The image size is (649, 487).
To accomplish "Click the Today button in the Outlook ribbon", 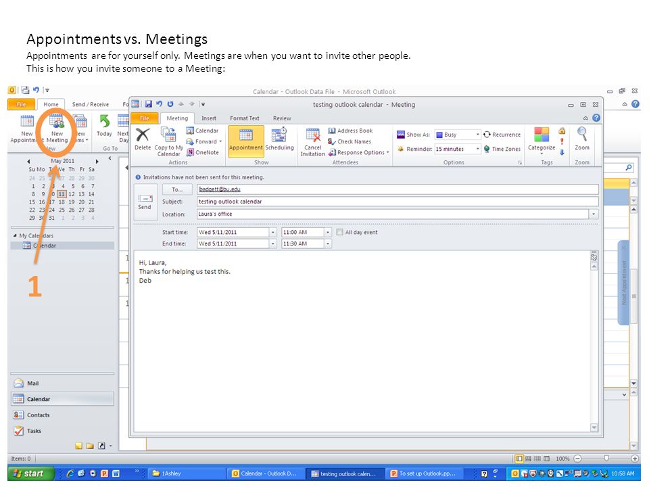I will click(104, 126).
